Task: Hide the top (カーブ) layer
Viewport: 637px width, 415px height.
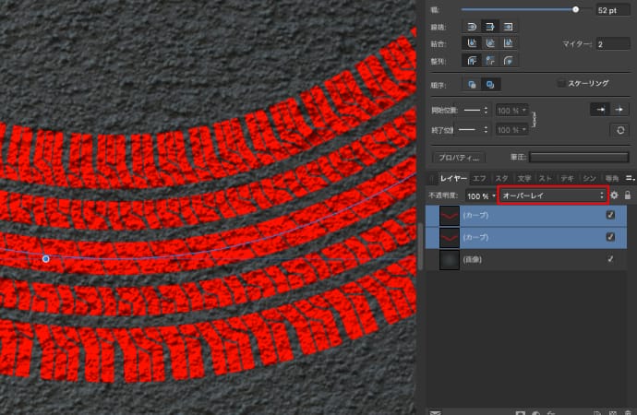Action: [x=609, y=215]
